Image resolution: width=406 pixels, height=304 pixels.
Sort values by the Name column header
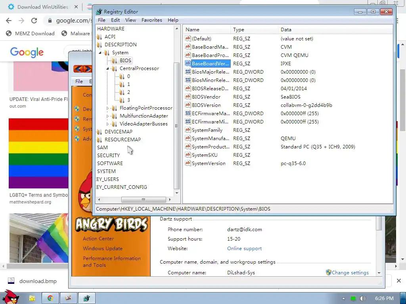207,30
